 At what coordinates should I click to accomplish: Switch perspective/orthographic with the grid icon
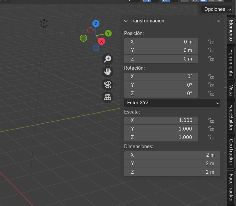tap(108, 97)
